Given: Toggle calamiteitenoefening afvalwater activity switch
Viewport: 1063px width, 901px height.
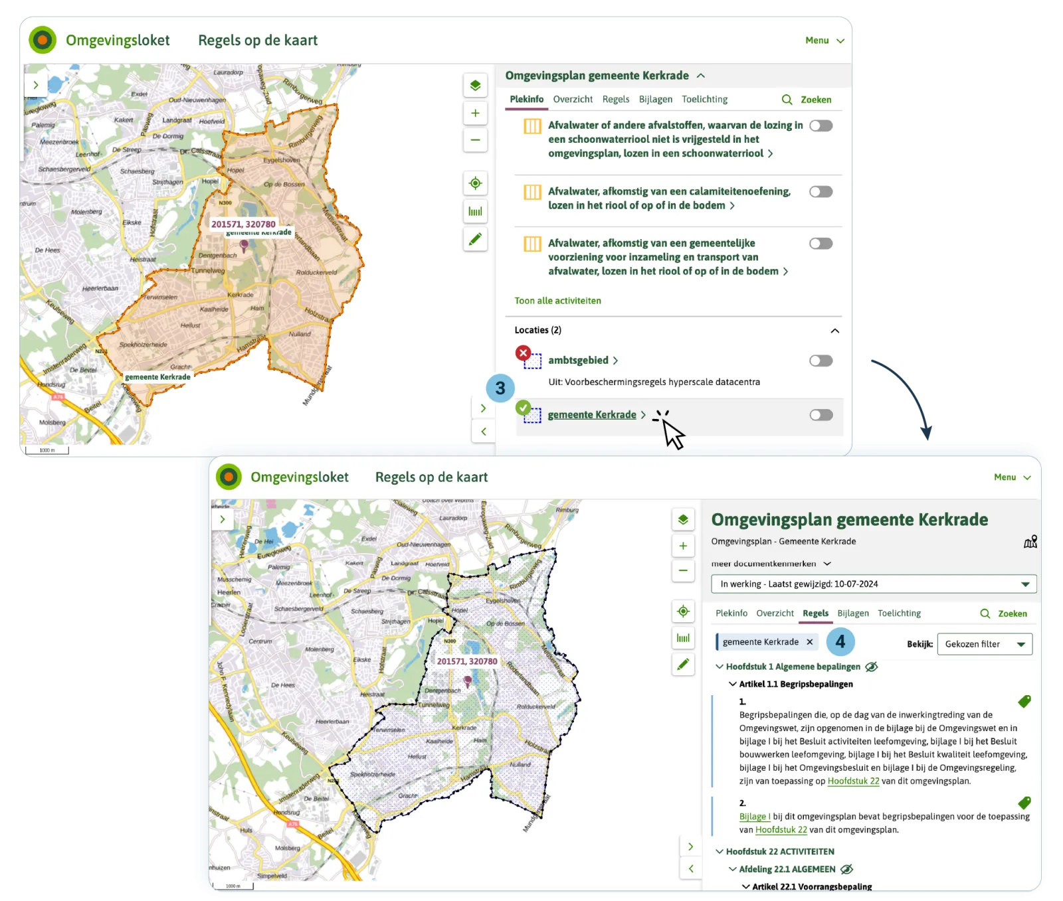Looking at the screenshot, I should point(821,192).
